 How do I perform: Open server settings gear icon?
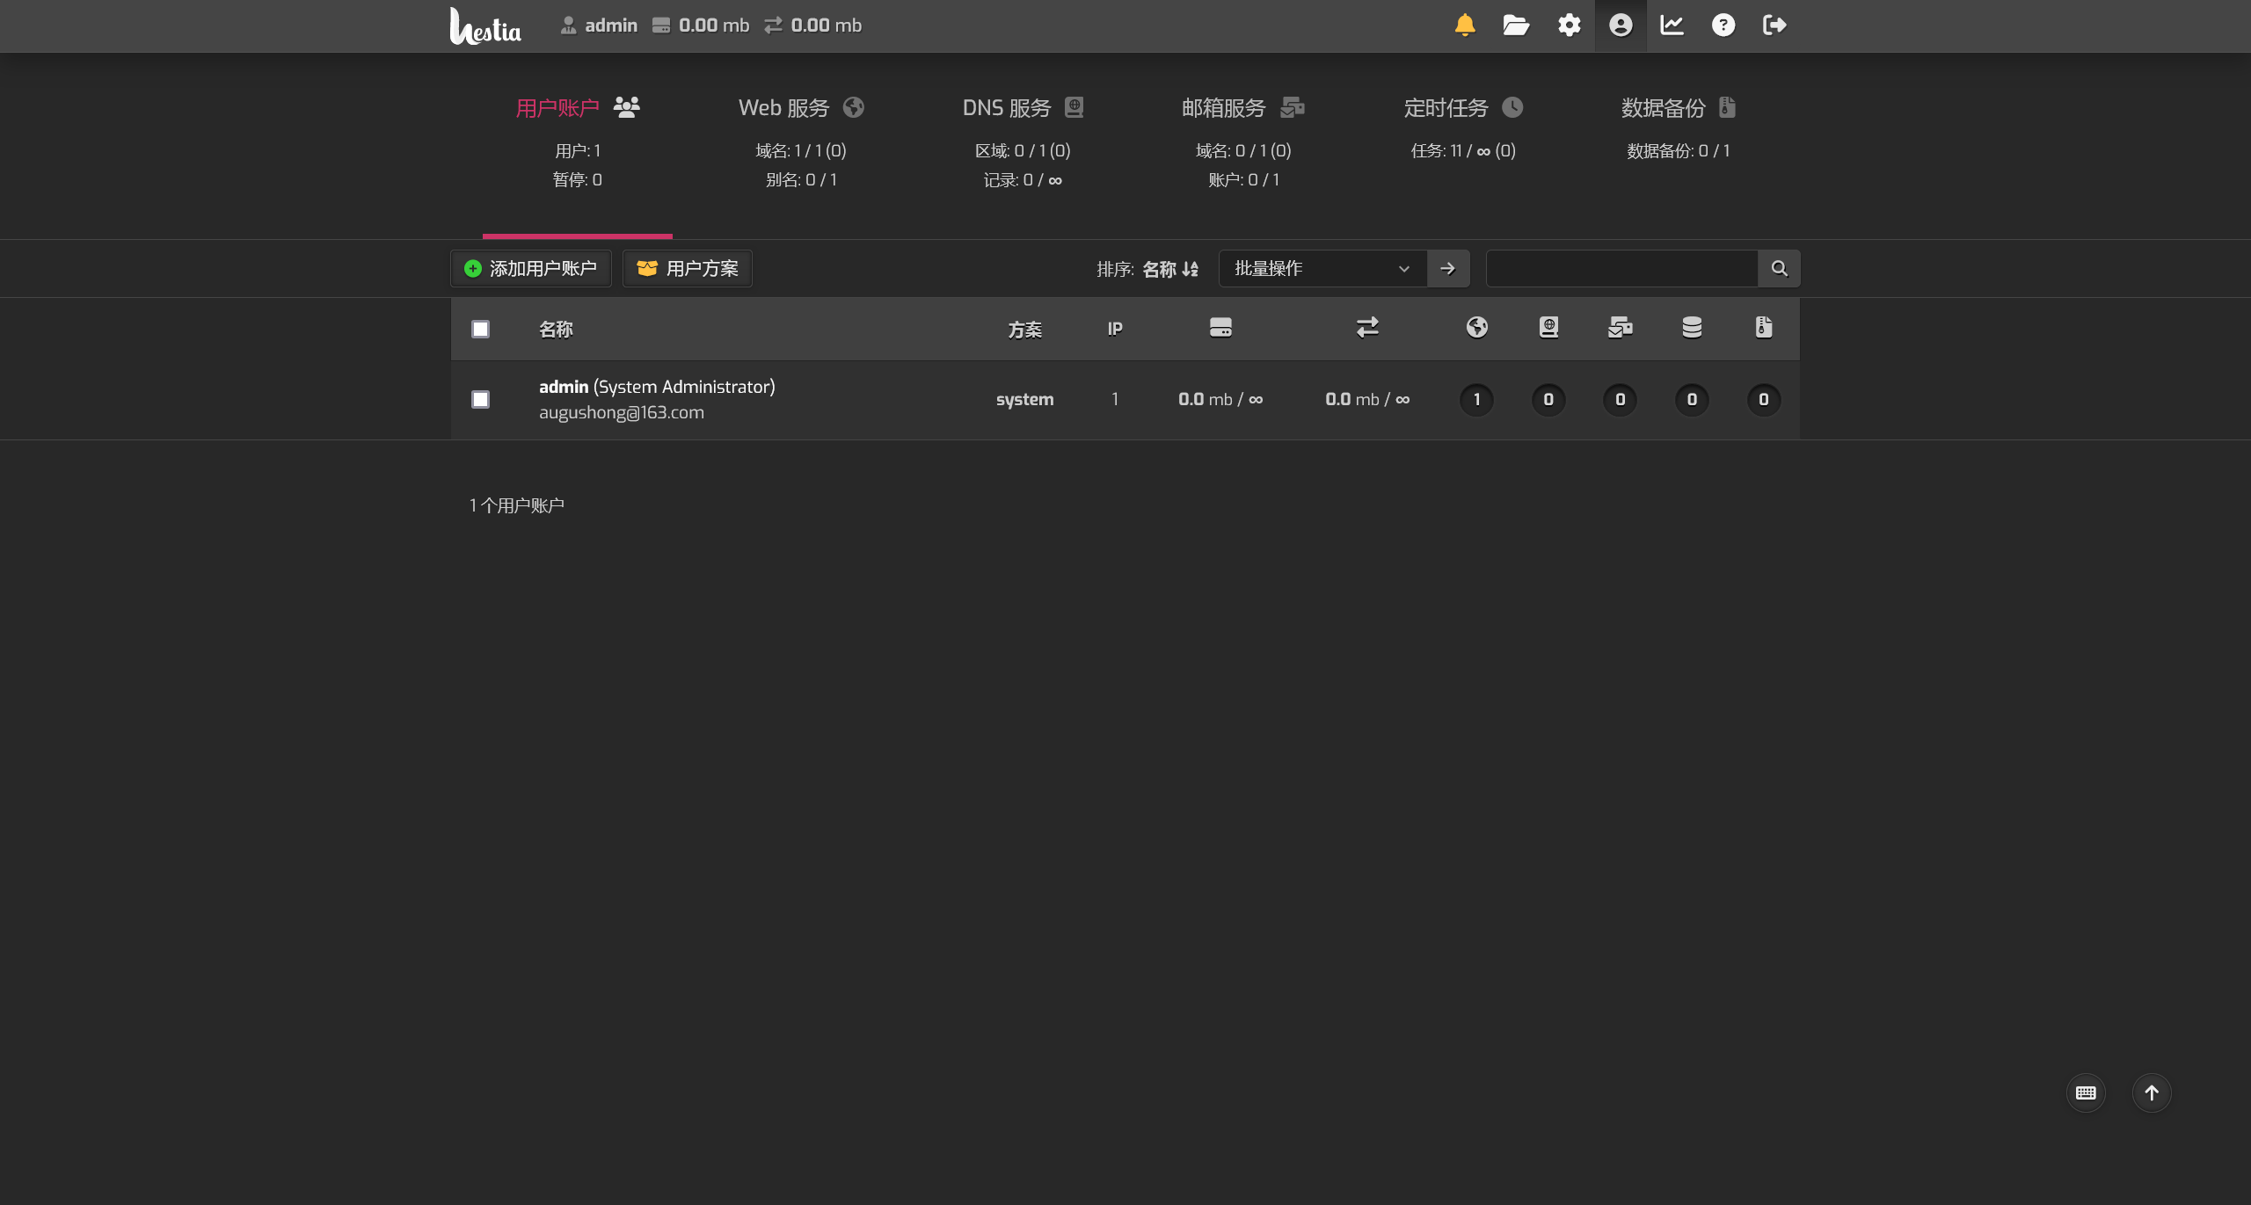(1569, 25)
